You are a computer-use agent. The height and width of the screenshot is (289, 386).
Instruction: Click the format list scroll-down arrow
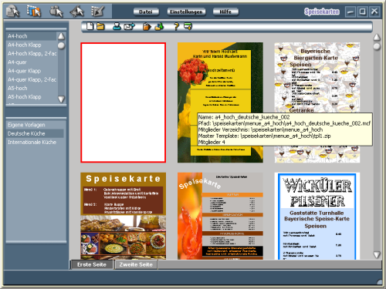pos(61,99)
